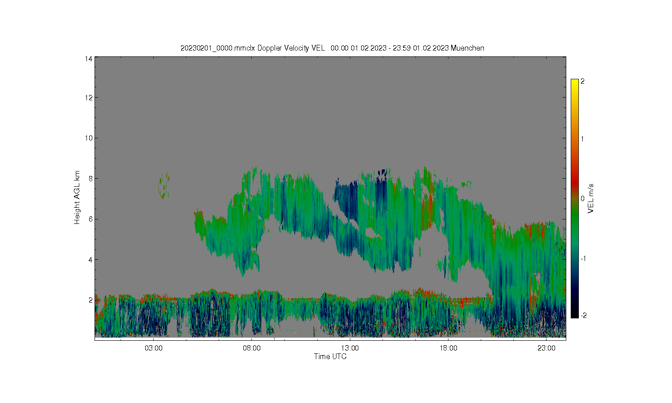Click the plot title text 'Doppler Velocity VEL'
This screenshot has height=403, width=672.
click(x=291, y=48)
